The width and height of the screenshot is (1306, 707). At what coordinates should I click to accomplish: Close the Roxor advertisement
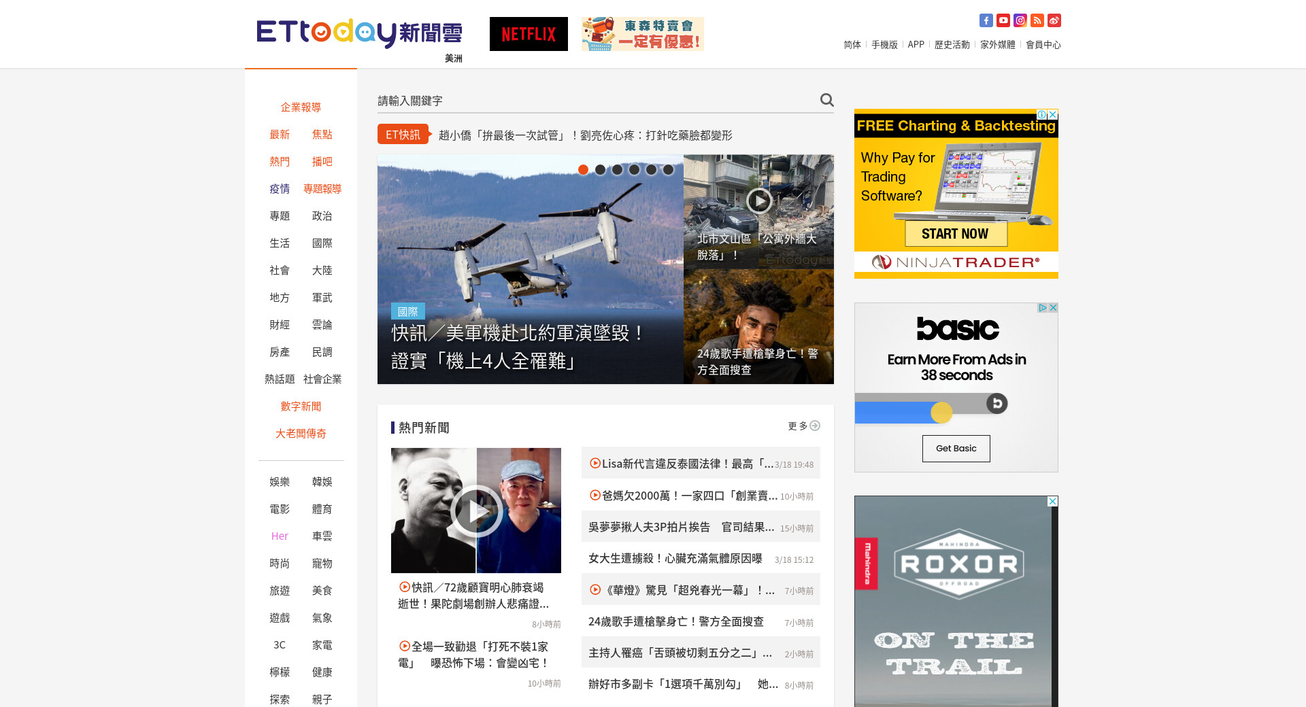[x=1052, y=501]
